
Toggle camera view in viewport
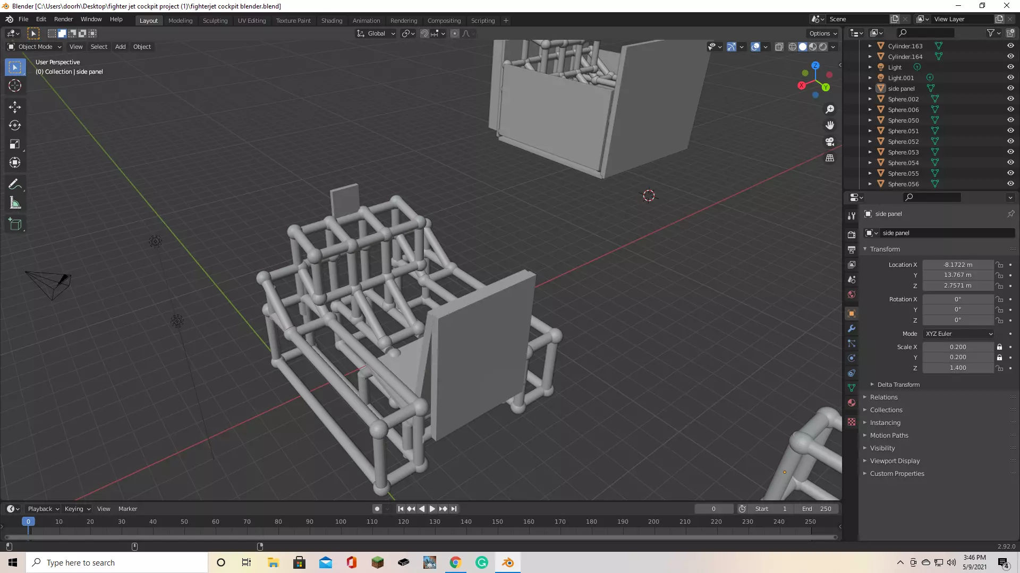[830, 142]
